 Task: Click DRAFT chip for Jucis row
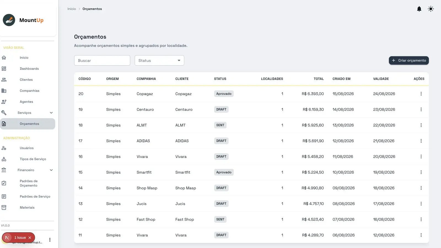(221, 204)
